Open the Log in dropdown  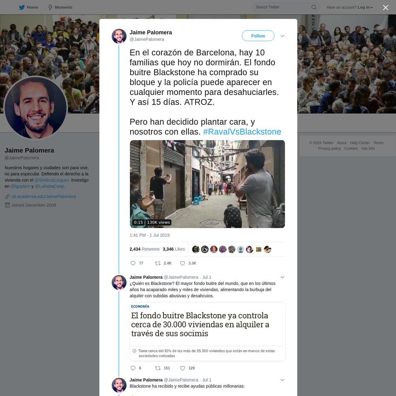365,7
